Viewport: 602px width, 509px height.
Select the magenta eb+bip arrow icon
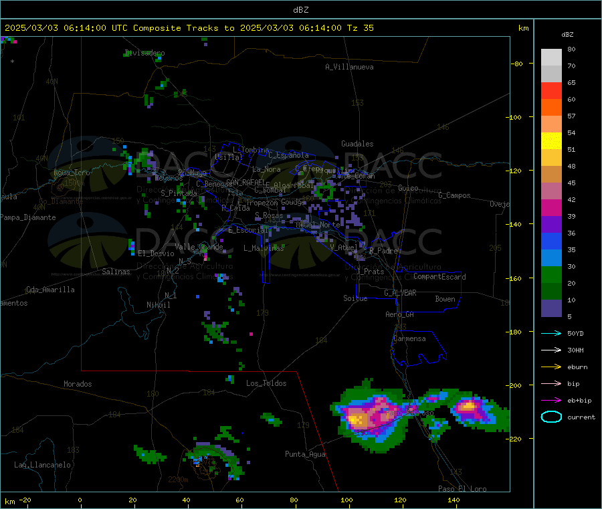(x=551, y=401)
